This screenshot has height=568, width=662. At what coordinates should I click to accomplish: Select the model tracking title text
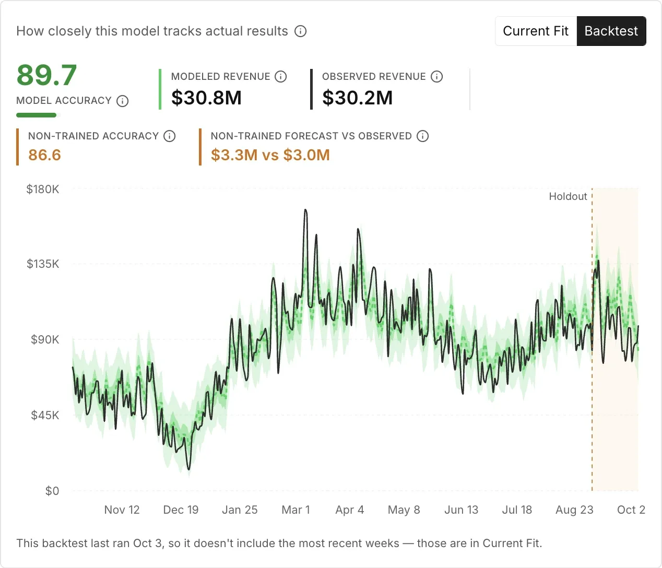pyautogui.click(x=152, y=31)
